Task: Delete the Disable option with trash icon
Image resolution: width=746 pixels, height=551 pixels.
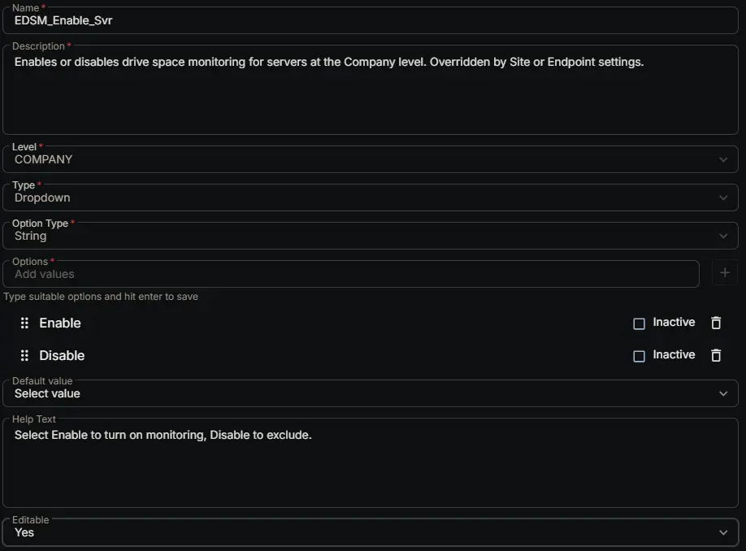Action: click(716, 355)
